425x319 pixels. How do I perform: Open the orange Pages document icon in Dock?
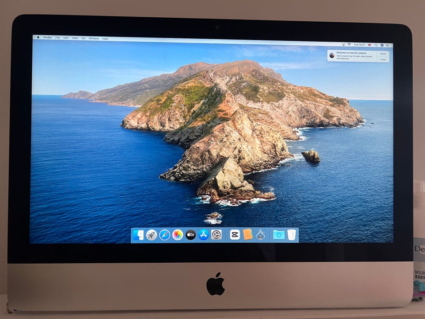click(247, 235)
